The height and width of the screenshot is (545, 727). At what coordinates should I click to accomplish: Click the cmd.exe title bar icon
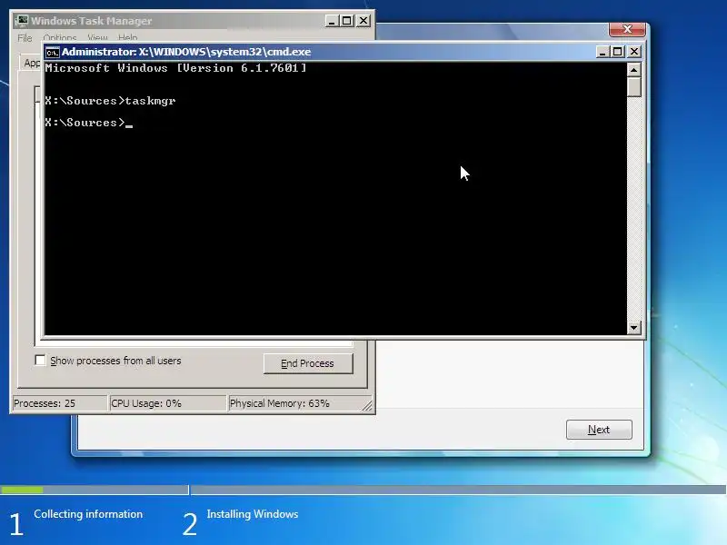52,52
